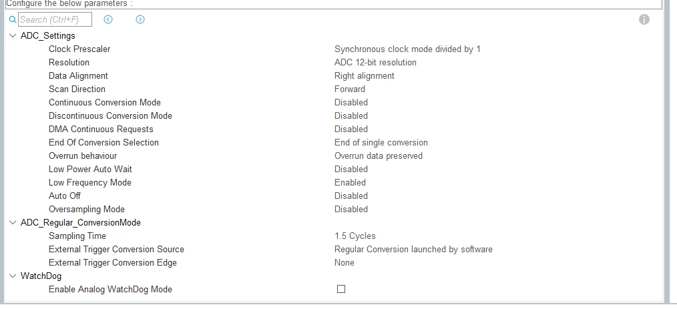Go to next search result arrow
Image resolution: width=677 pixels, height=309 pixels.
140,19
